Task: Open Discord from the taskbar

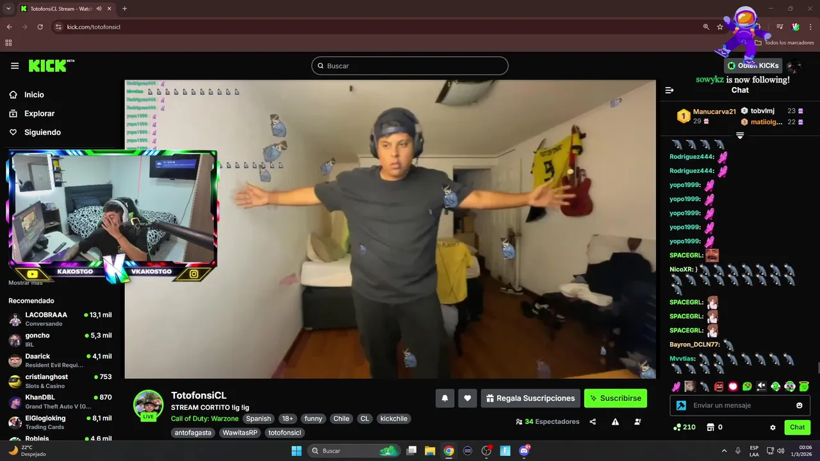Action: pos(524,451)
